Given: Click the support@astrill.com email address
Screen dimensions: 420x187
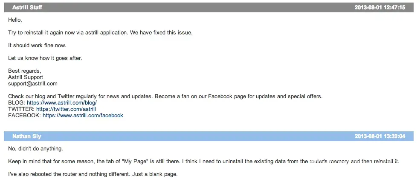Looking at the screenshot, I should click(x=33, y=84).
